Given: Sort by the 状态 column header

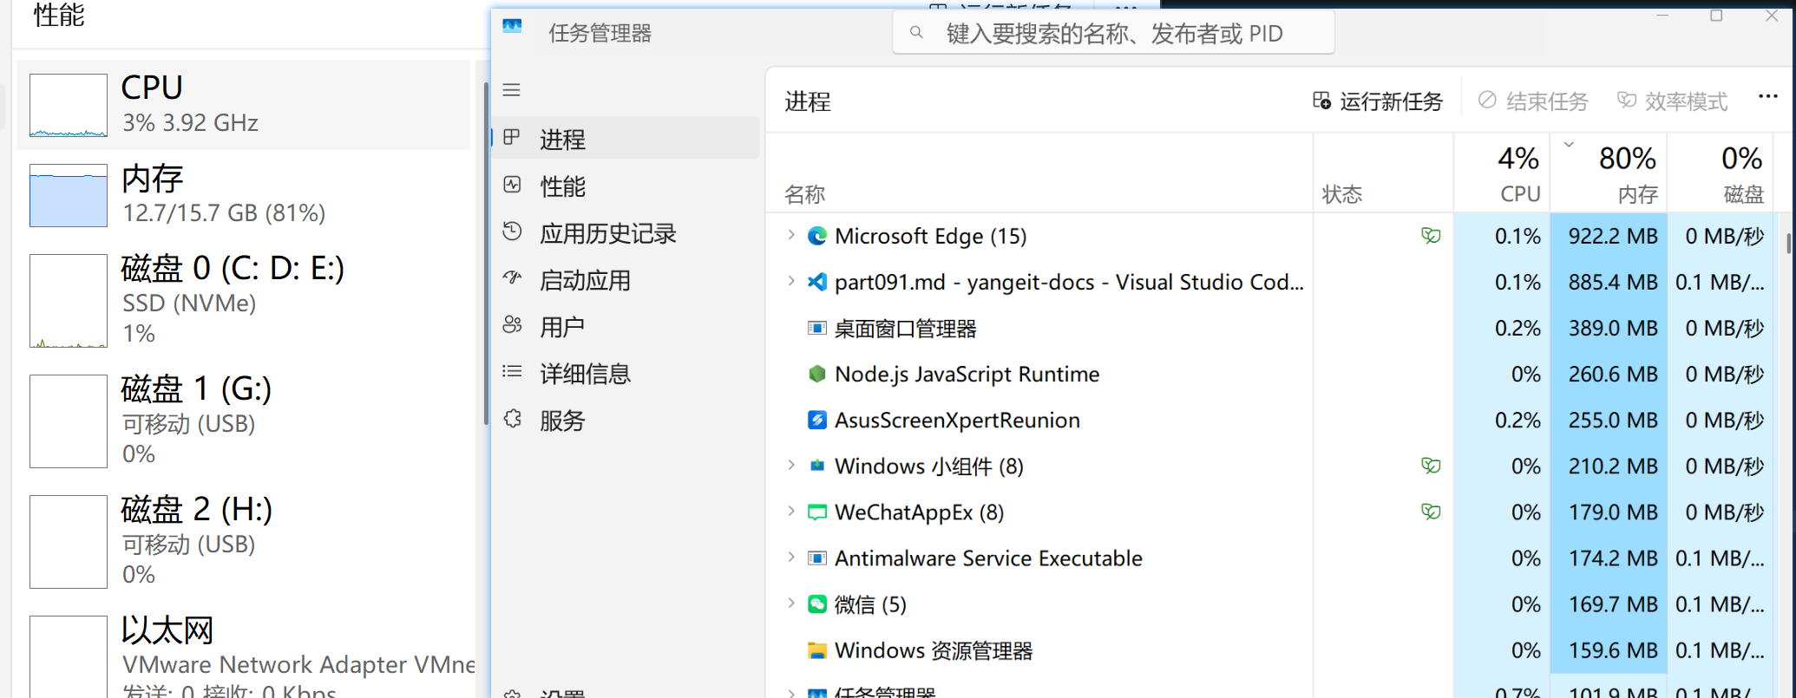Looking at the screenshot, I should 1384,173.
